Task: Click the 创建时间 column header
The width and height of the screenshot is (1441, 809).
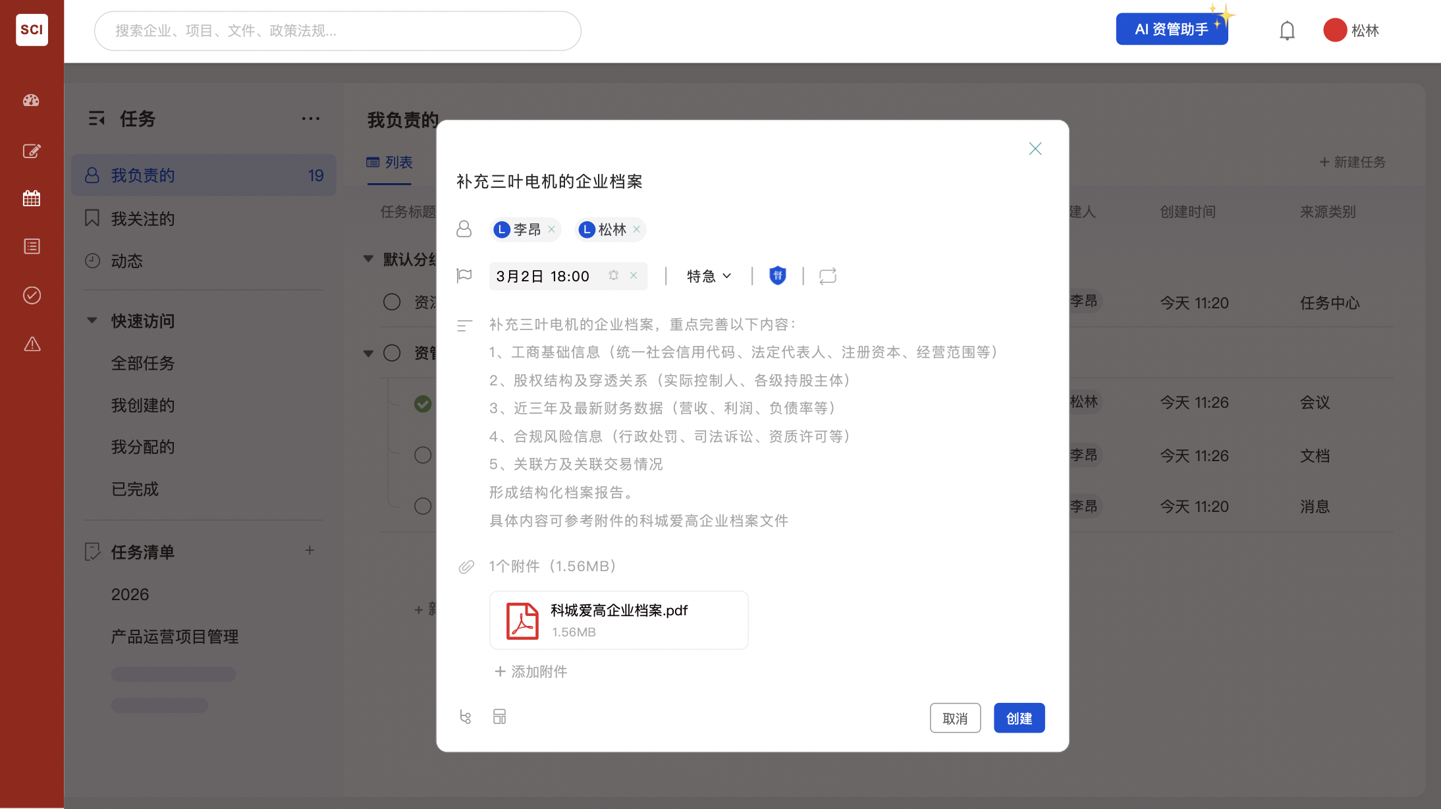Action: click(1187, 211)
